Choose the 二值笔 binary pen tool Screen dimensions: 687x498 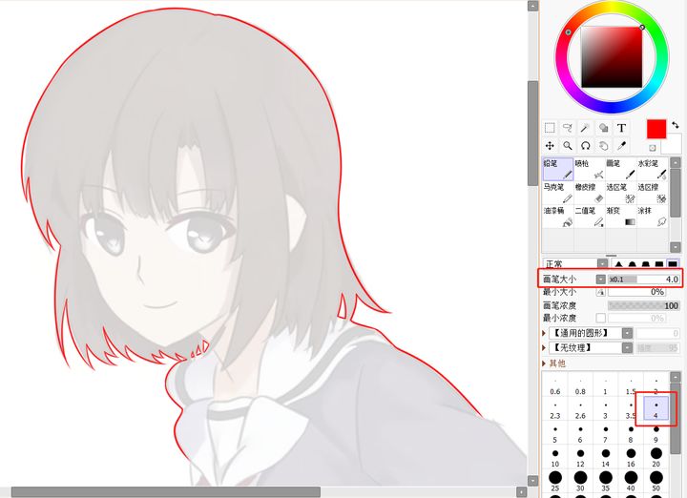click(590, 217)
